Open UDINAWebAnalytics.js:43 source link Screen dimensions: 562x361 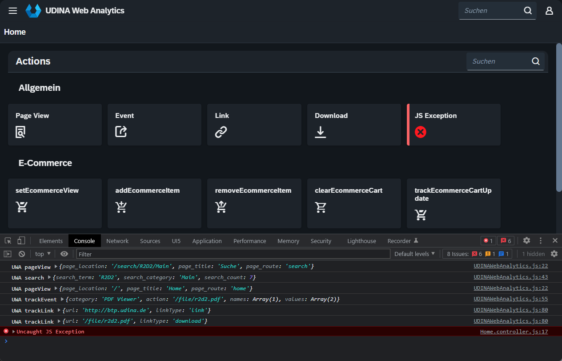[511, 277]
